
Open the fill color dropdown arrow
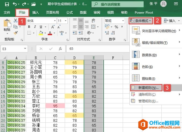(x=45, y=33)
